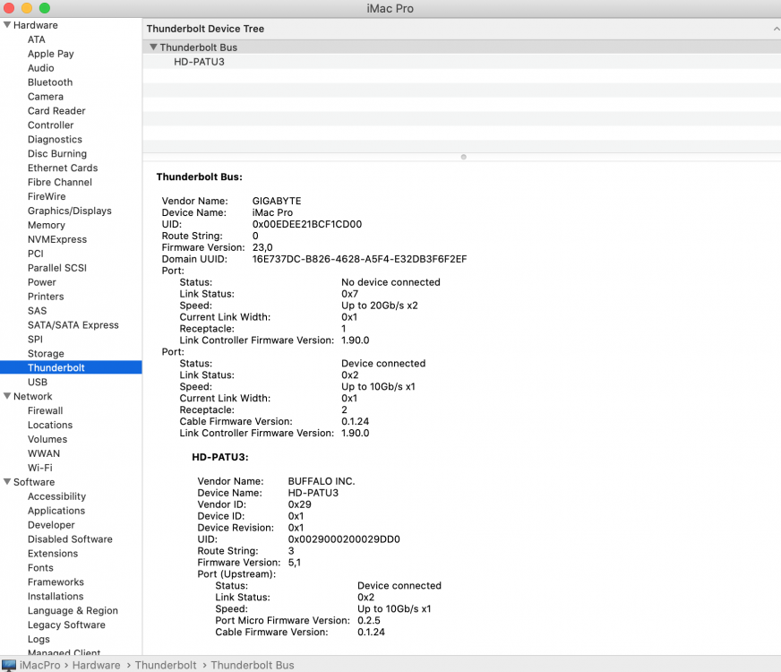Open Apple Pay in the sidebar
Viewport: 781px width, 672px height.
coord(51,54)
